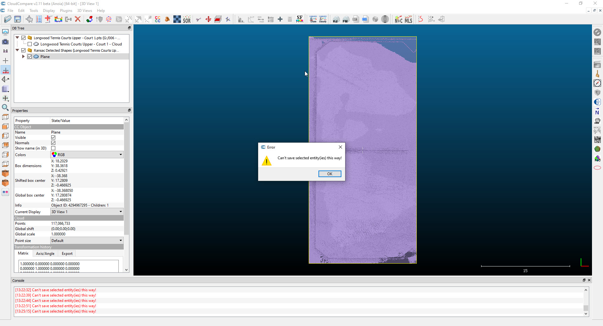Switch to the Axis/Angle tab
Image resolution: width=603 pixels, height=326 pixels.
(45, 254)
